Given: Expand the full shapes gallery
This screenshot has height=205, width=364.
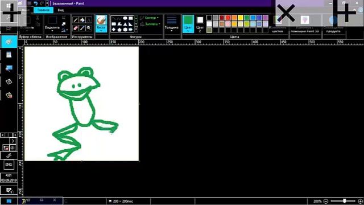Looking at the screenshot, I should 136,30.
